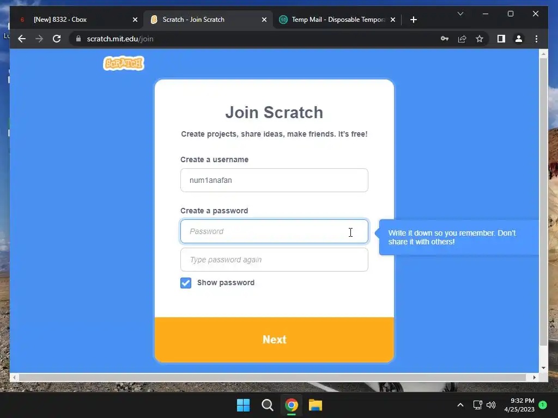Click the Join Scratch heading
This screenshot has height=418, width=558.
coord(274,112)
